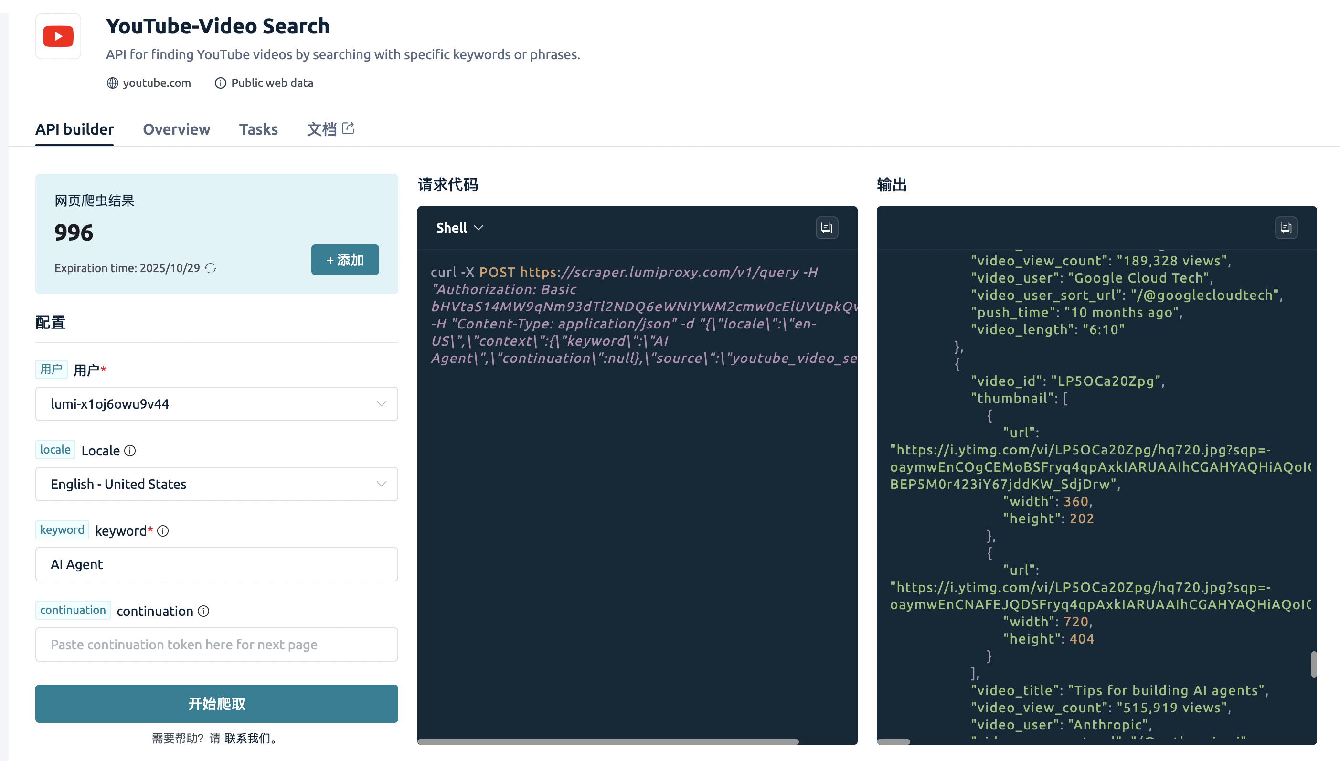
Task: Switch to the Overview tab
Action: click(x=176, y=129)
